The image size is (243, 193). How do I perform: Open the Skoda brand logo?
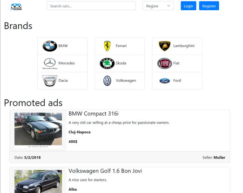(107, 63)
